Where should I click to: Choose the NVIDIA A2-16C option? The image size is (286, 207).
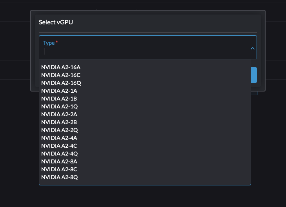coord(61,75)
